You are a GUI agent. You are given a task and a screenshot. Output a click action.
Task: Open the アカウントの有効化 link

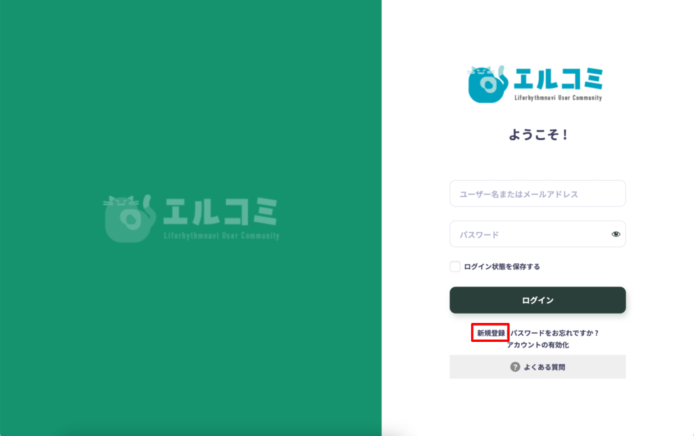point(537,345)
